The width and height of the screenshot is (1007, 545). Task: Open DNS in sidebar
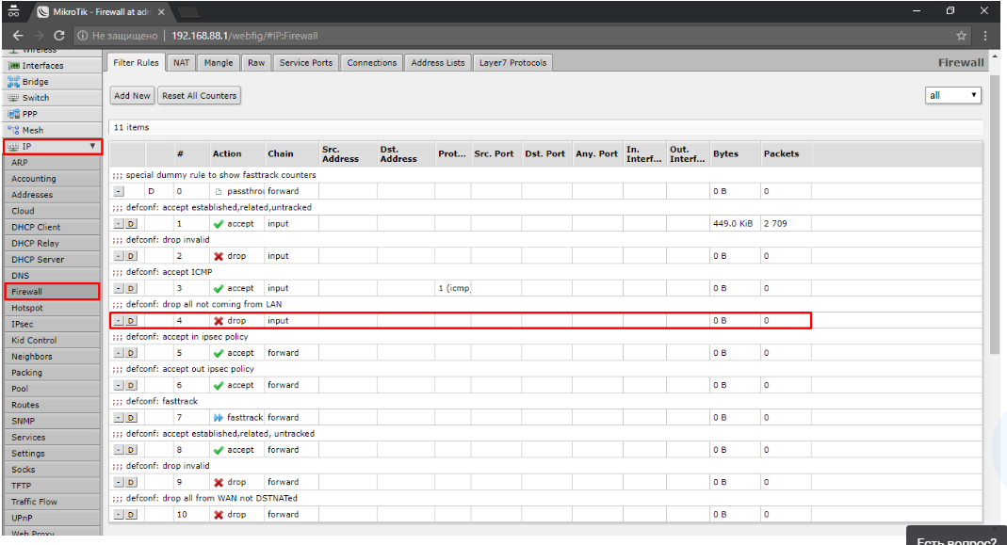(x=52, y=276)
